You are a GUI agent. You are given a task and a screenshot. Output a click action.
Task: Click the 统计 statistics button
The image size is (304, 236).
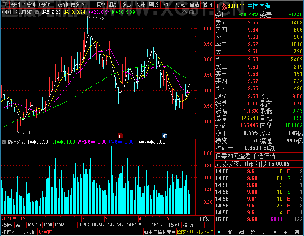(x=140, y=4)
